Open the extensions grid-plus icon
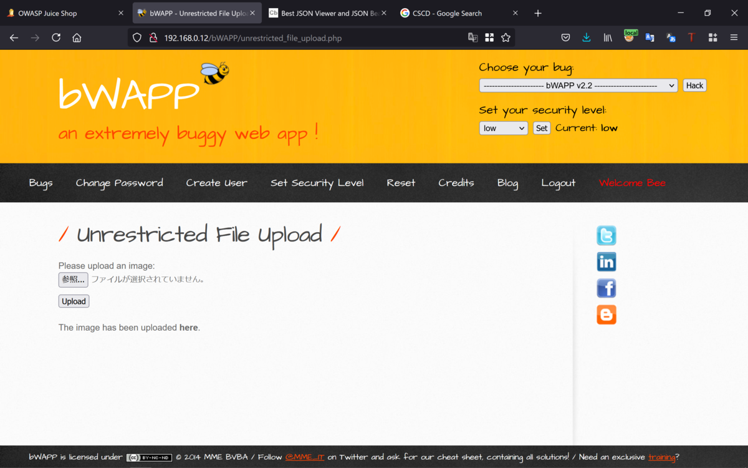Image resolution: width=748 pixels, height=468 pixels. point(712,37)
